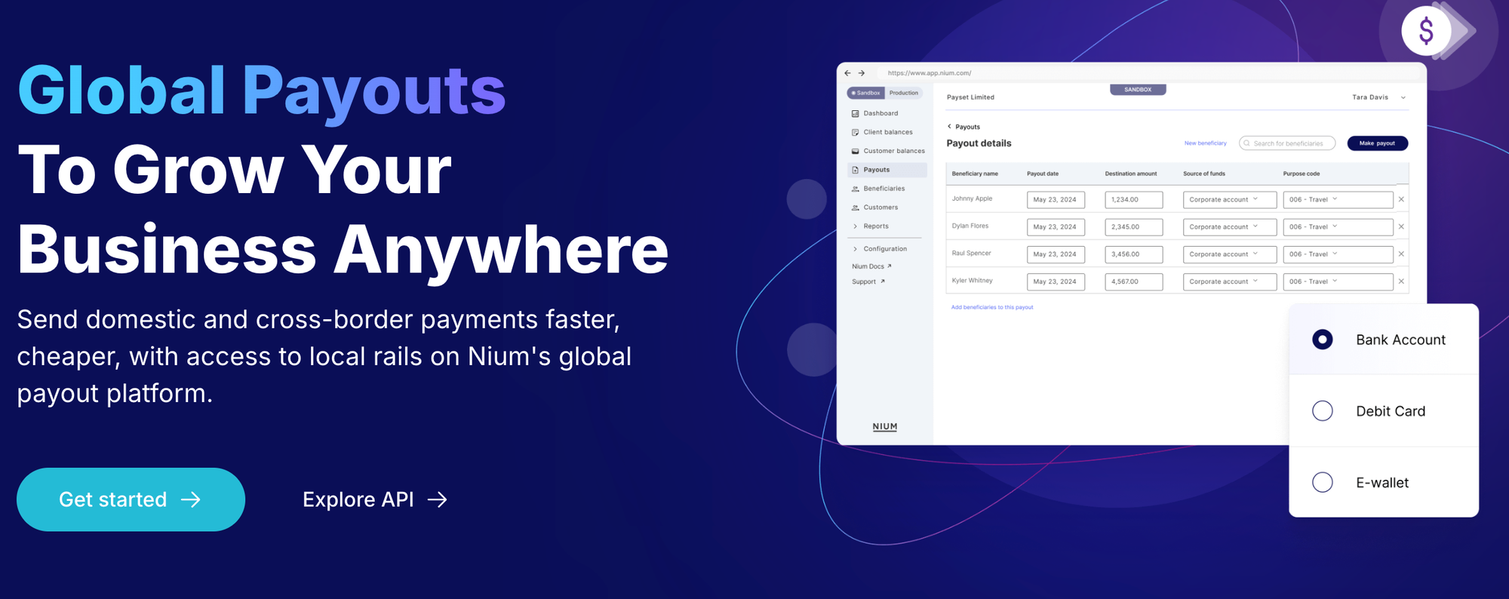Select the E-wallet radio option
1509x599 pixels.
click(1323, 483)
